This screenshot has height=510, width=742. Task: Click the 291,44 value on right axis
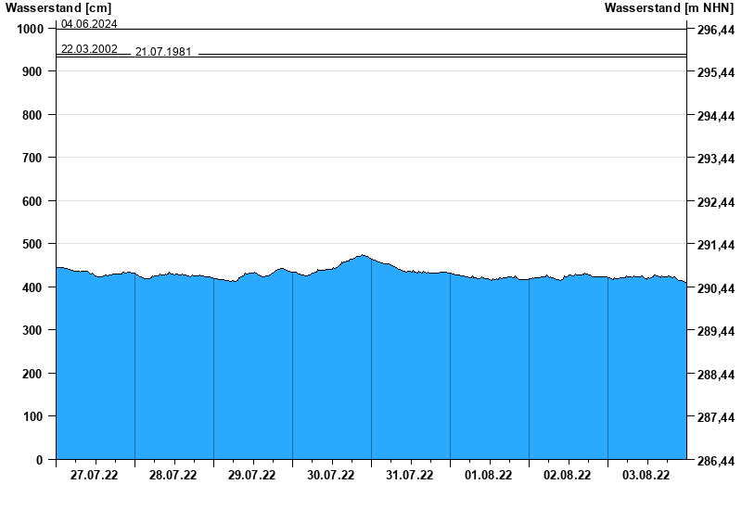(x=715, y=245)
